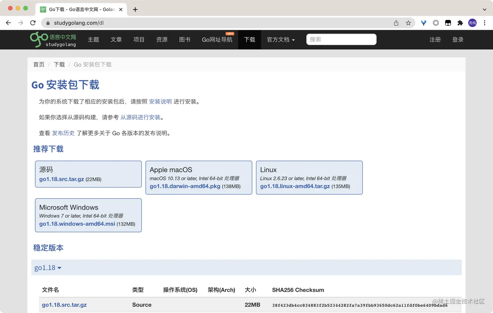Click the 文件名 column header
Screen dimensions: 493x313
pyautogui.click(x=51, y=290)
